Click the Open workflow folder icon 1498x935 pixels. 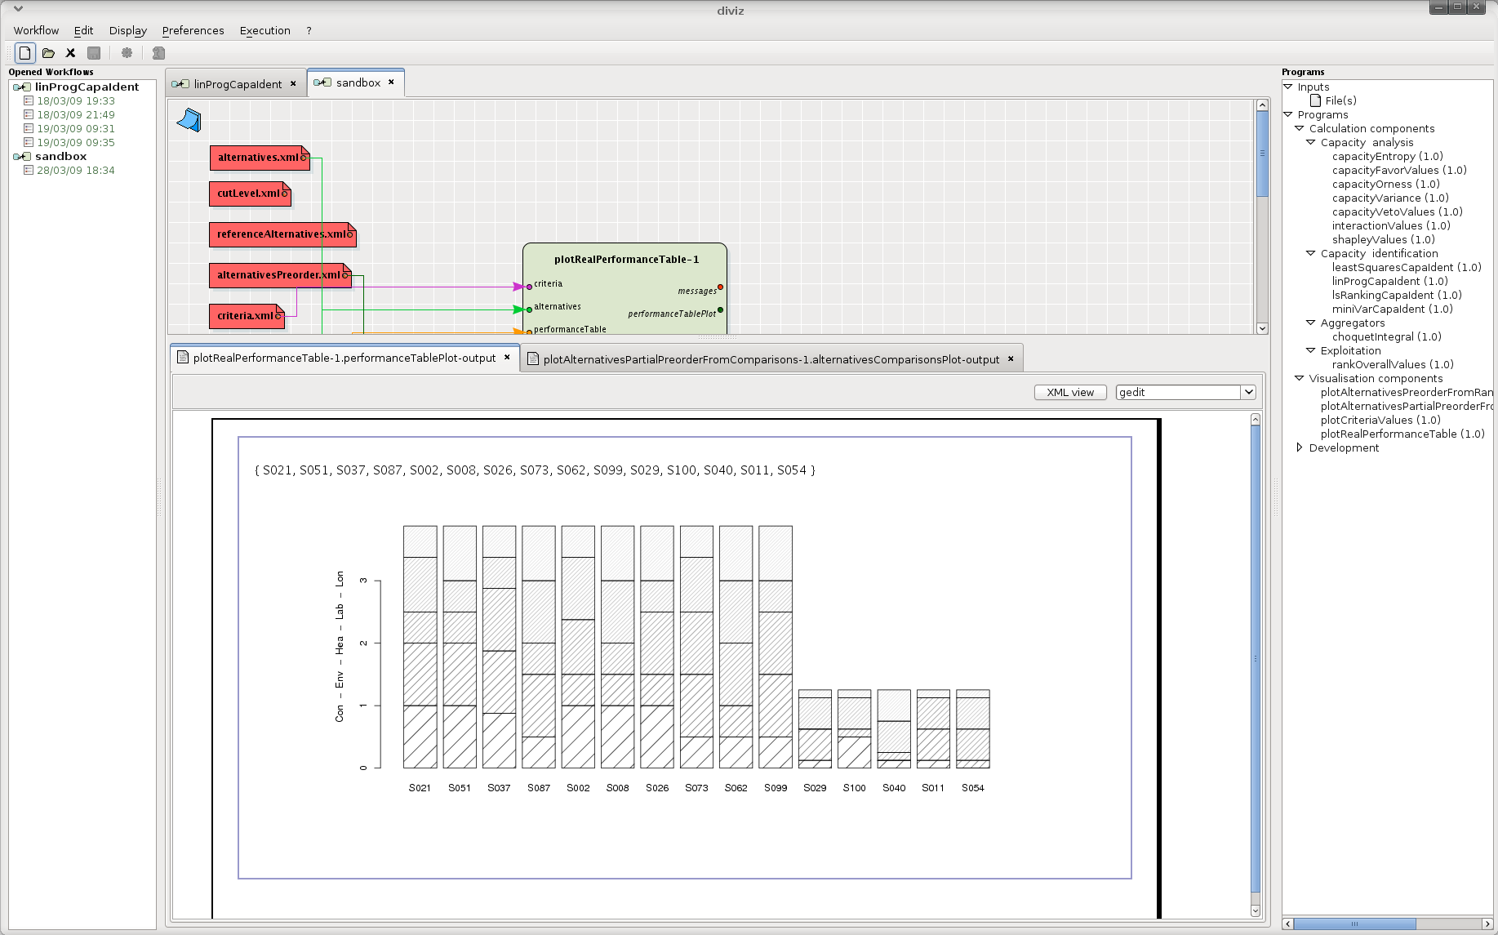pyautogui.click(x=48, y=53)
